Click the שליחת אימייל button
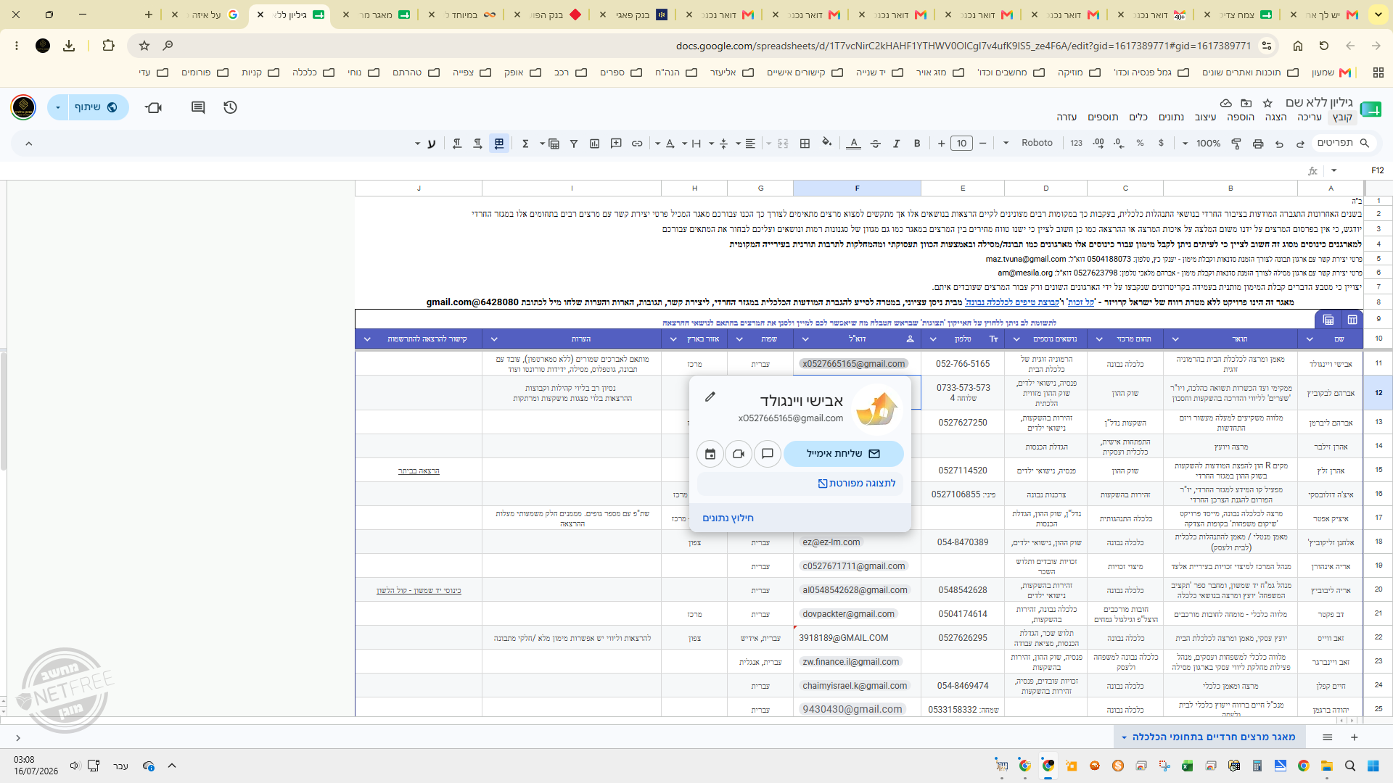The height and width of the screenshot is (783, 1393). (x=844, y=454)
